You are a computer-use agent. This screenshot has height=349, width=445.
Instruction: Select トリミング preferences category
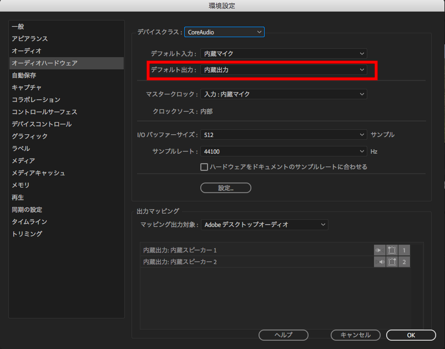pos(67,234)
